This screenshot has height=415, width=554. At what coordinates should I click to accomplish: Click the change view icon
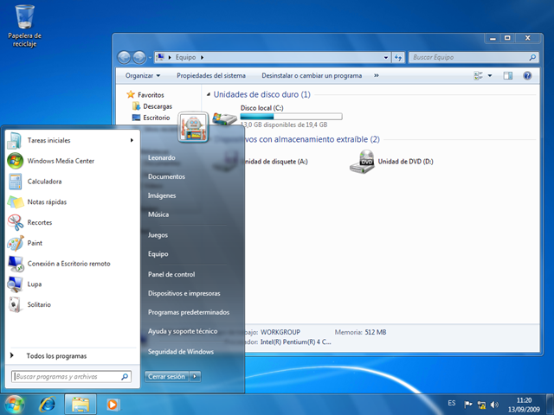(x=478, y=75)
